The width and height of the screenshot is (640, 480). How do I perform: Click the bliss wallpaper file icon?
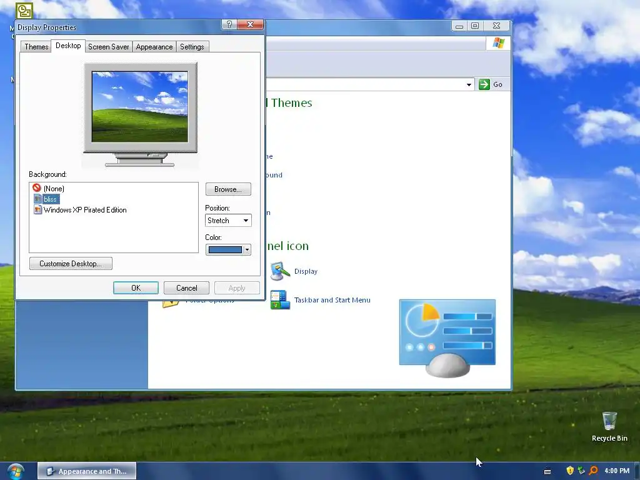tap(37, 199)
